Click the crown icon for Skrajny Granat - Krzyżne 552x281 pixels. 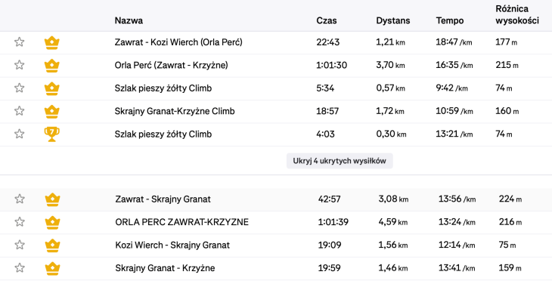(x=52, y=268)
